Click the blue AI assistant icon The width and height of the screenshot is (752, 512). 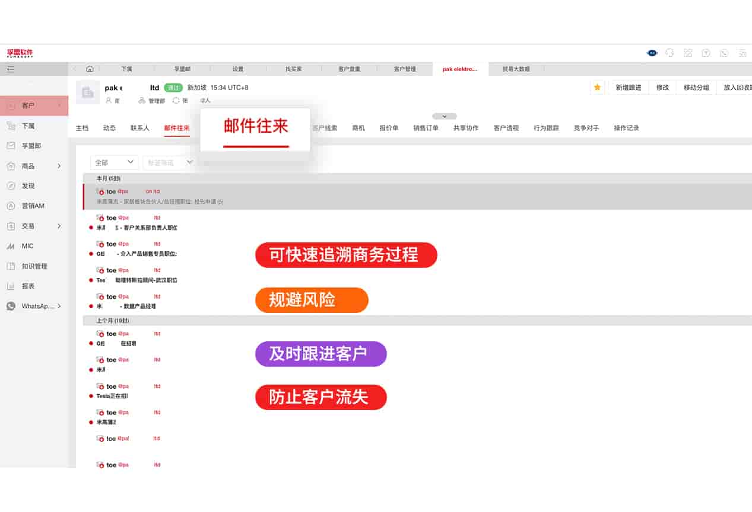[652, 53]
